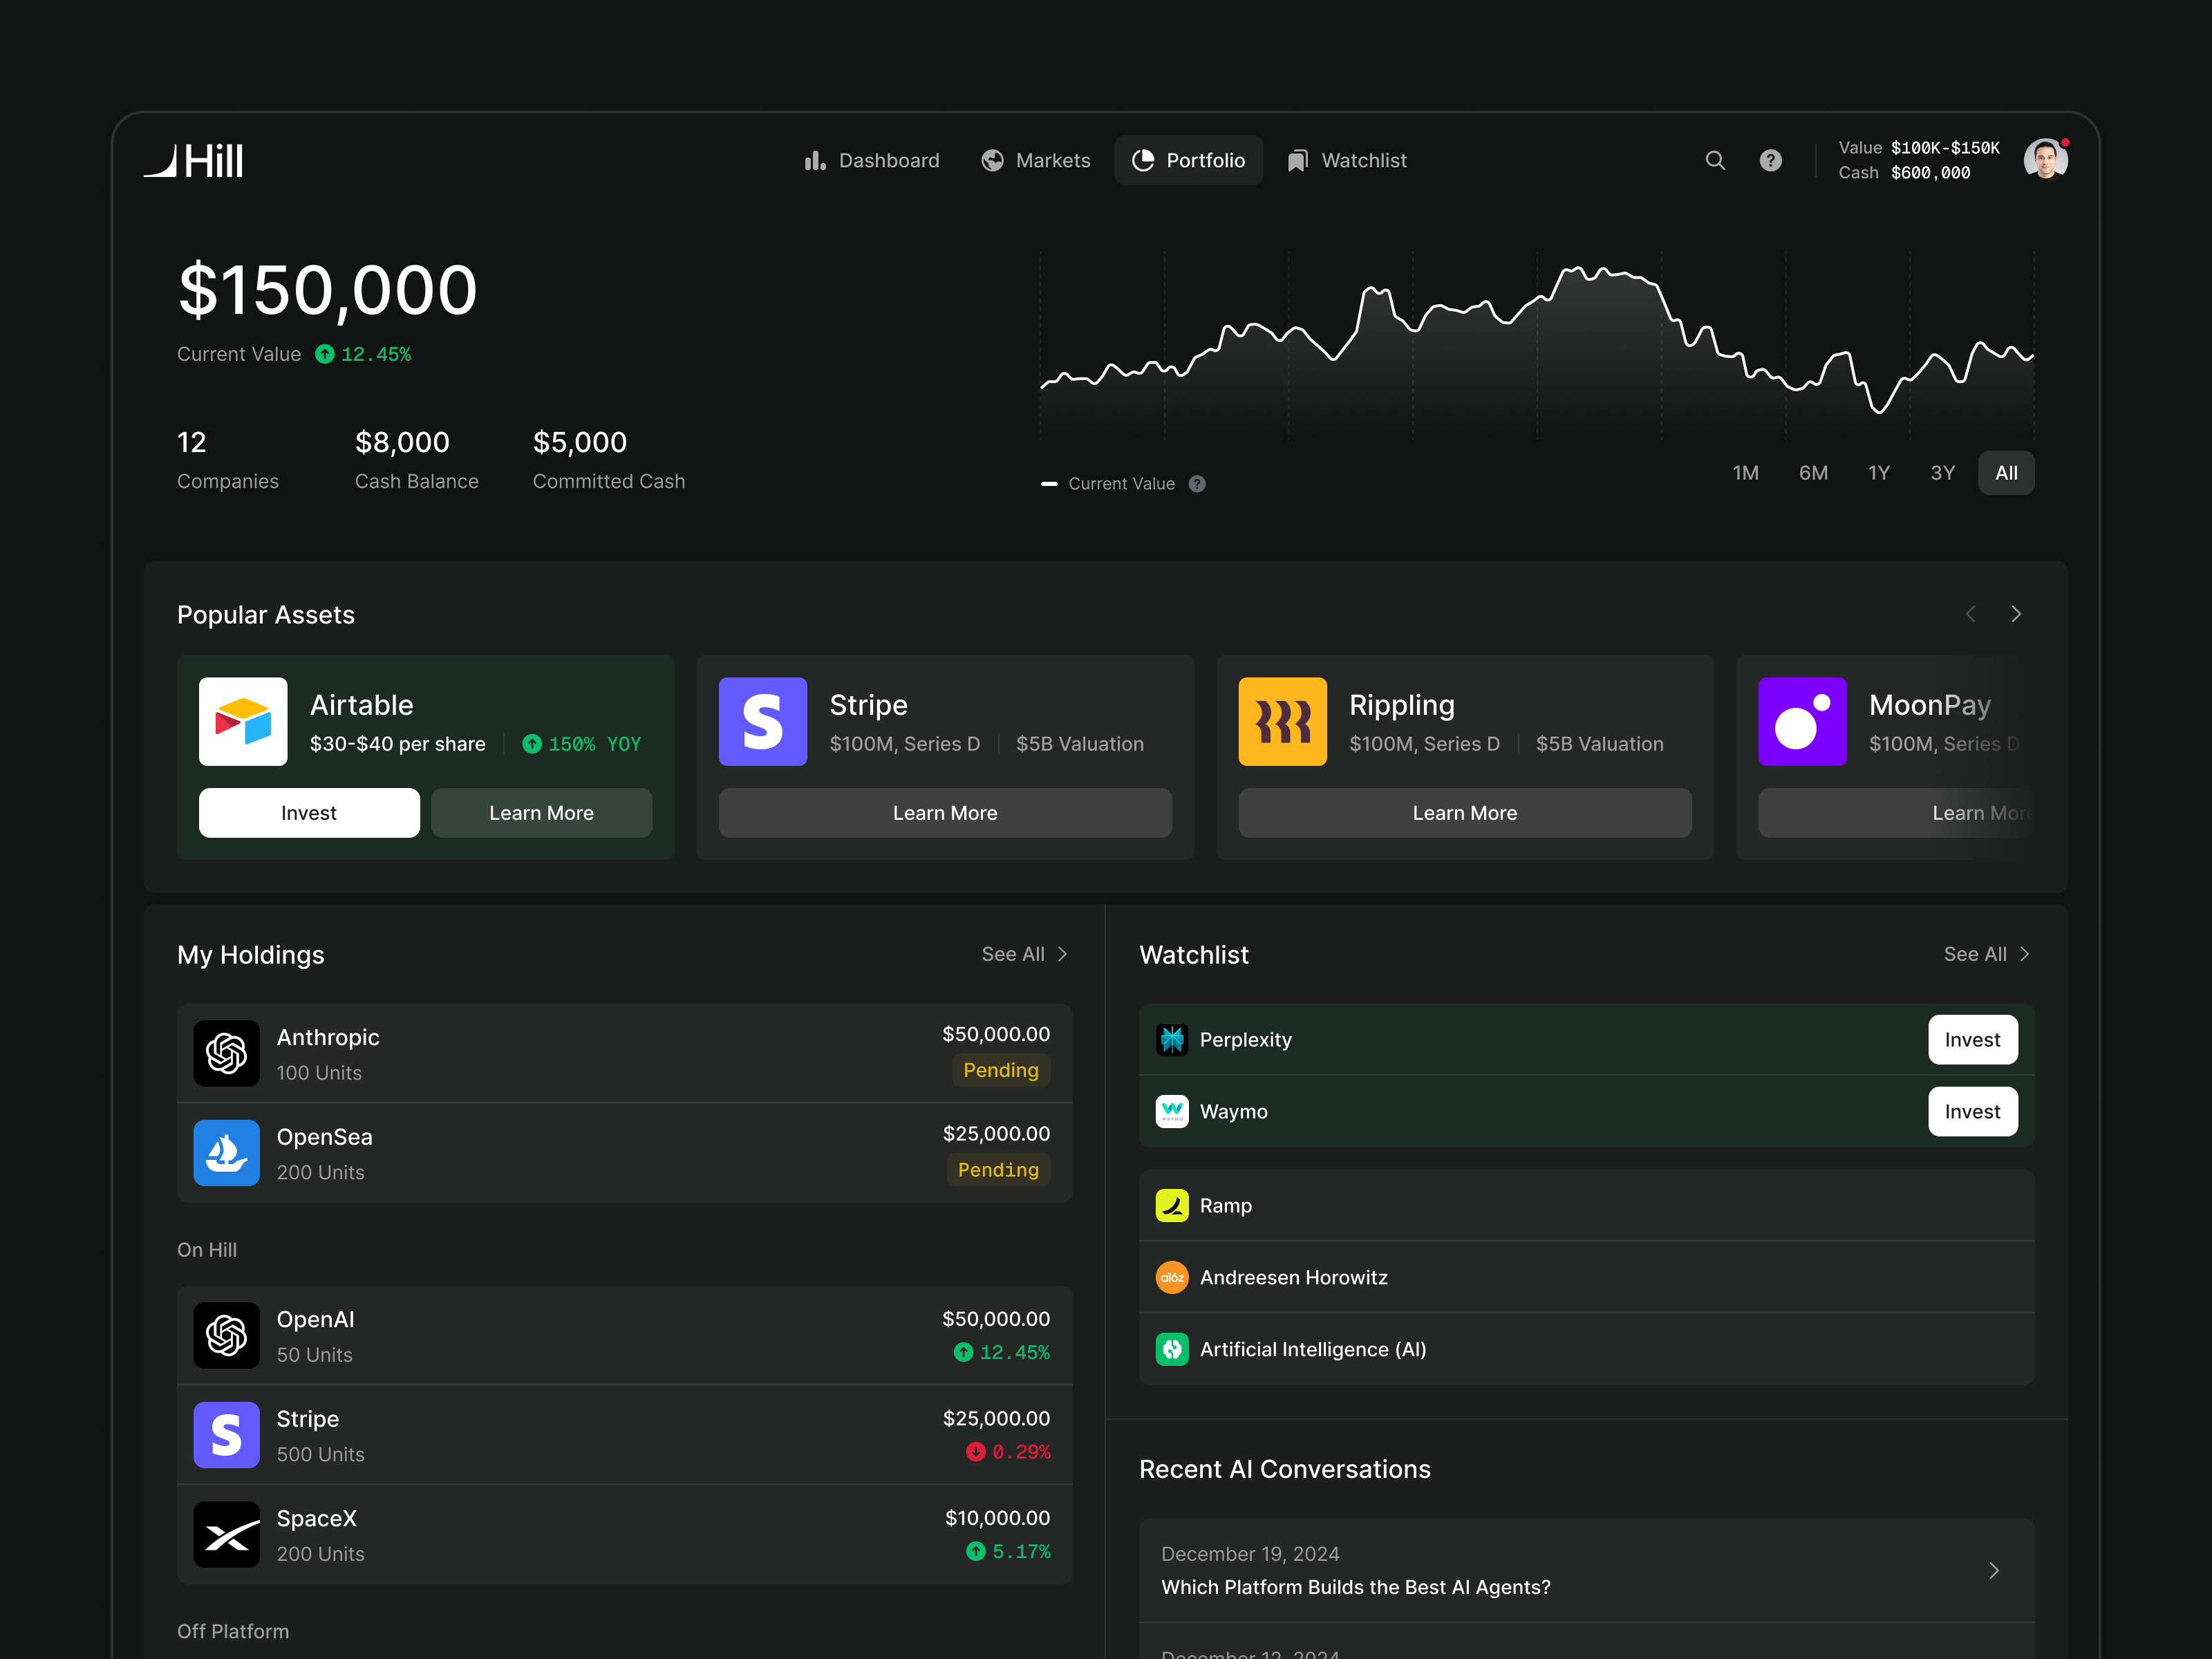Click the Current Value info icon
This screenshot has width=2212, height=1659.
click(x=1197, y=484)
